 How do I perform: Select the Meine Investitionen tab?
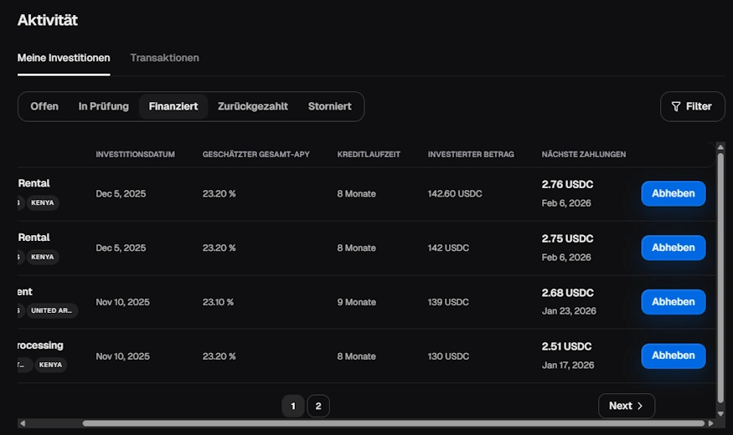pyautogui.click(x=64, y=58)
